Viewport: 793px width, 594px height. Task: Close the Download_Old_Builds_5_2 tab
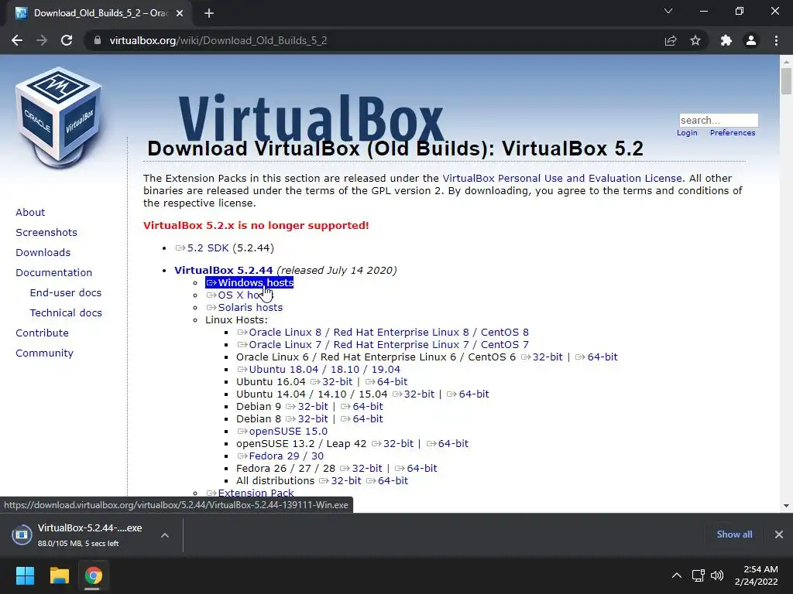coord(180,13)
